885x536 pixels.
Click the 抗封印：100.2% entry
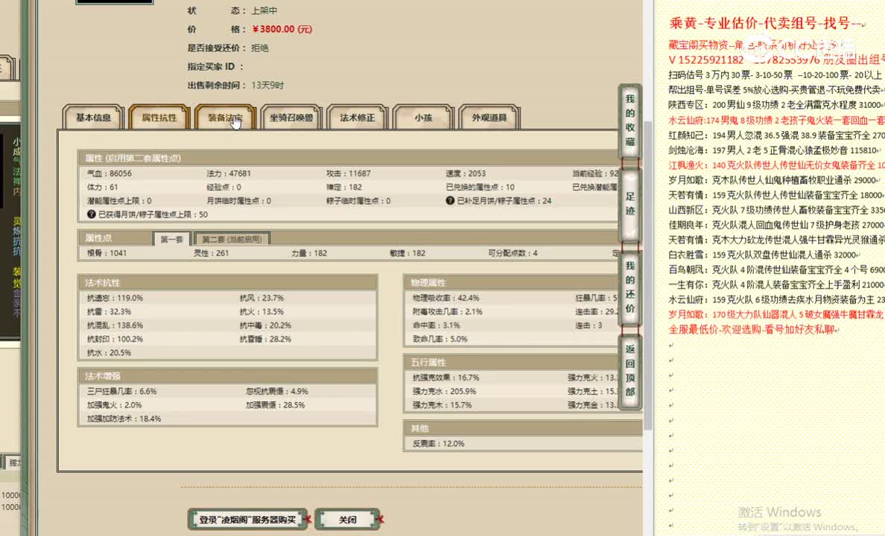click(115, 339)
